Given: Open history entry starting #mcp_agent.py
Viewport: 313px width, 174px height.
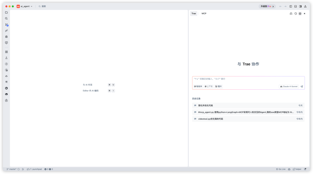Looking at the screenshot, I should [248, 112].
